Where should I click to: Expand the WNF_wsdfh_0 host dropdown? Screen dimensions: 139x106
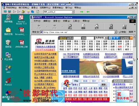73,12
